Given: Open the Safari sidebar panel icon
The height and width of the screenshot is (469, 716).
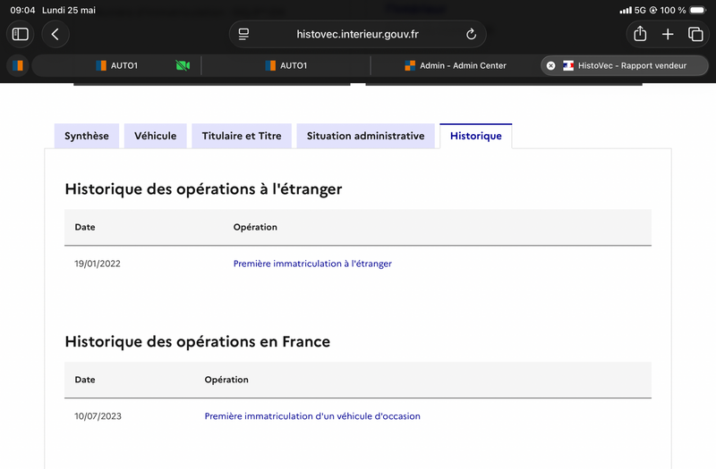Looking at the screenshot, I should (20, 34).
